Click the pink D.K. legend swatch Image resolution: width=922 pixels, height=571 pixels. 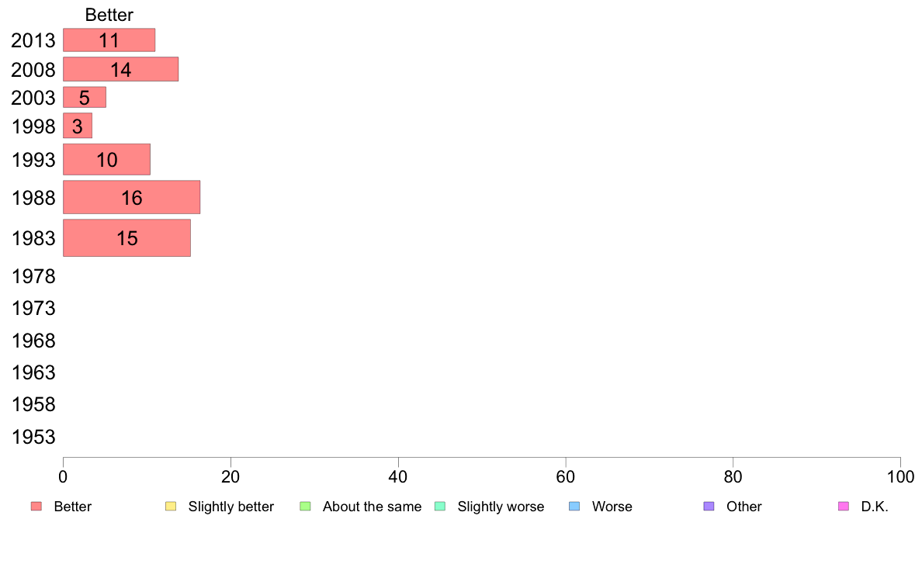coord(843,507)
